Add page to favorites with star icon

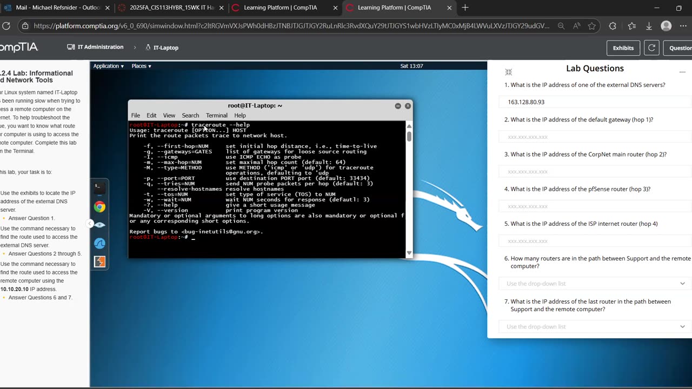(x=591, y=25)
